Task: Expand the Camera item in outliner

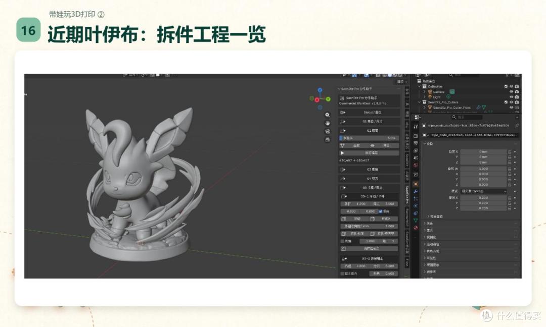Action: (x=425, y=92)
